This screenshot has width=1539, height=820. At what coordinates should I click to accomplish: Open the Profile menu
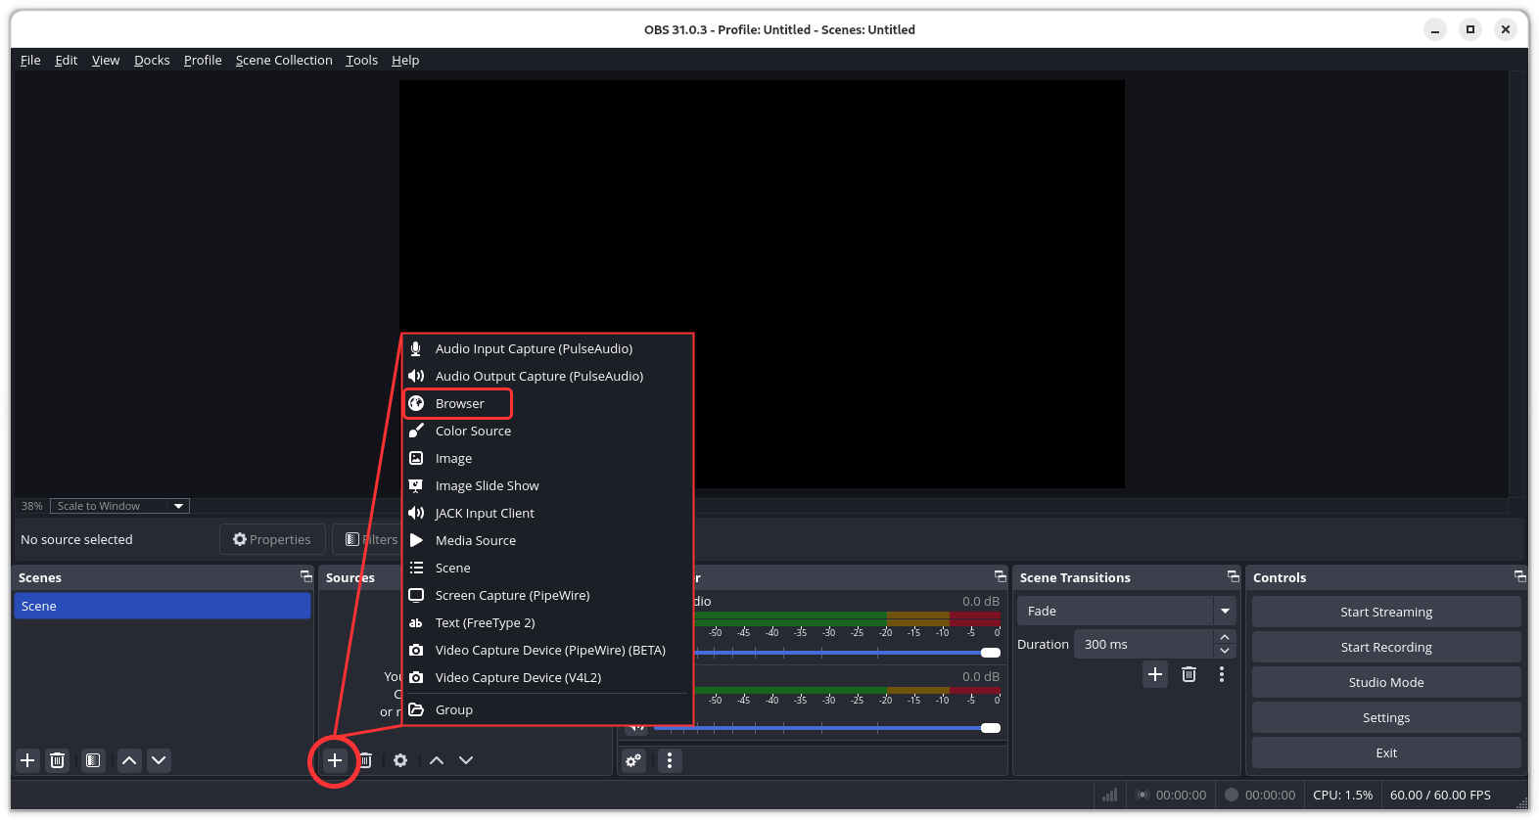(x=203, y=60)
